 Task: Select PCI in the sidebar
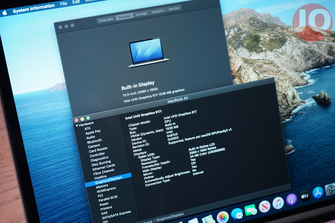100,196
